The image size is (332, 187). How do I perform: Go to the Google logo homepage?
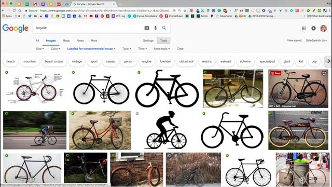(x=15, y=28)
